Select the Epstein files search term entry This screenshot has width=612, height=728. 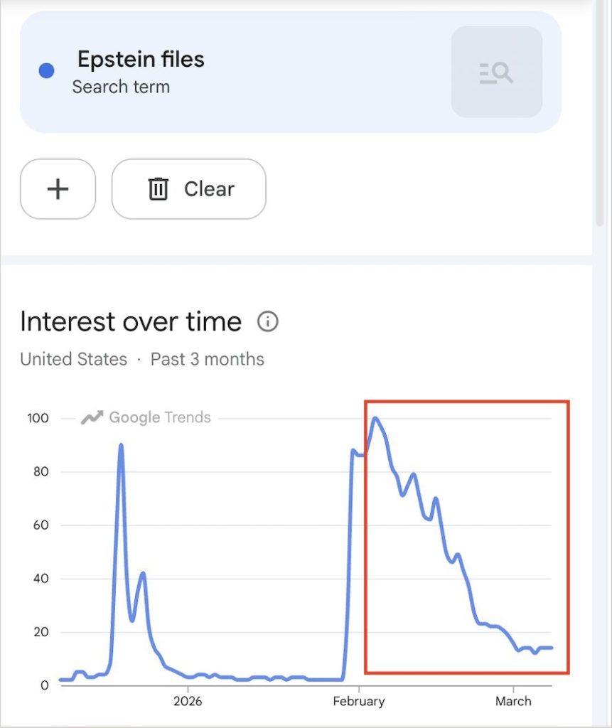pos(141,60)
